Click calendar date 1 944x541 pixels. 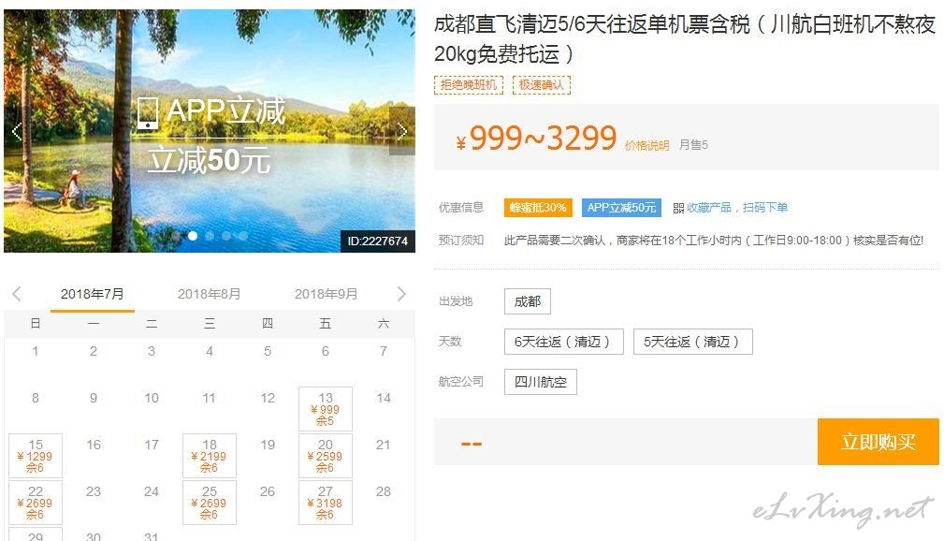(36, 351)
